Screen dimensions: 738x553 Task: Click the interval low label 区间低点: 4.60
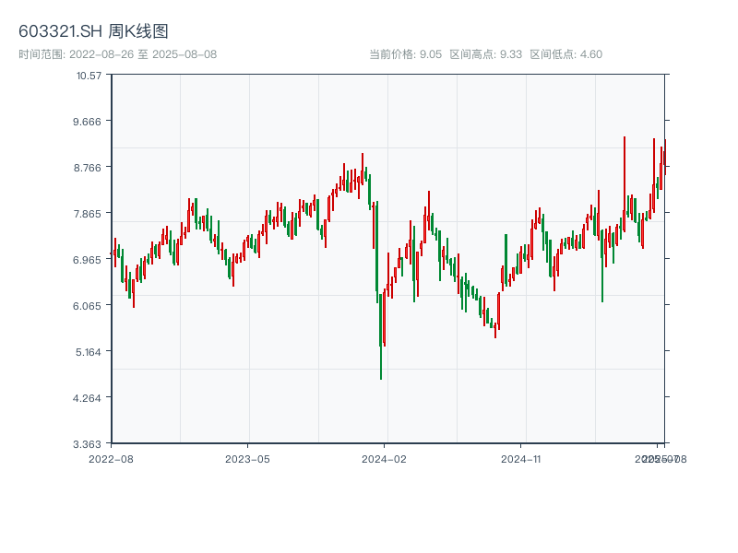click(x=566, y=54)
